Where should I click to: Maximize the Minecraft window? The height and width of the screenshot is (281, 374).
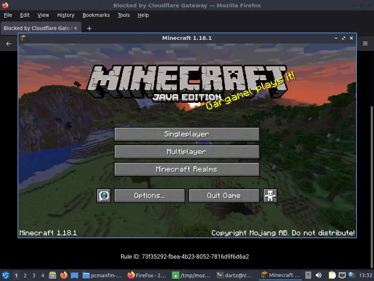343,38
